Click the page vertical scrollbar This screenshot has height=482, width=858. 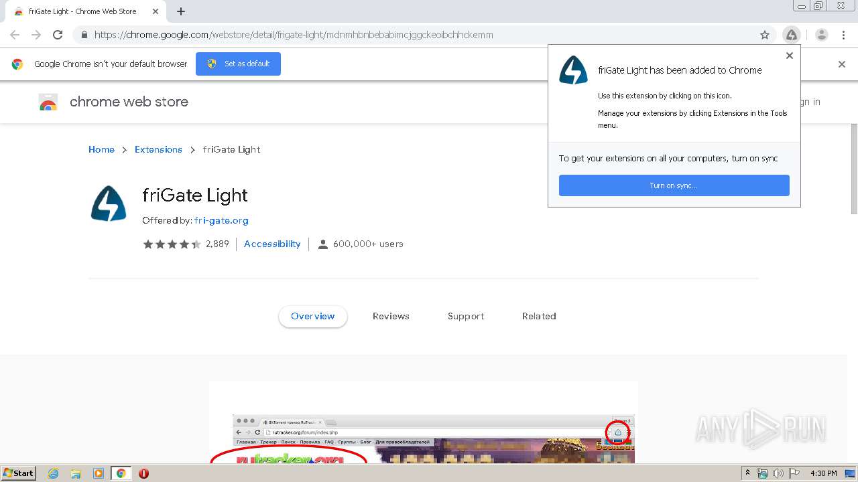(x=854, y=169)
